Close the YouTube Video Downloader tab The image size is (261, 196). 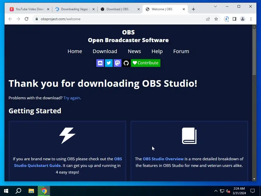pyautogui.click(x=48, y=9)
